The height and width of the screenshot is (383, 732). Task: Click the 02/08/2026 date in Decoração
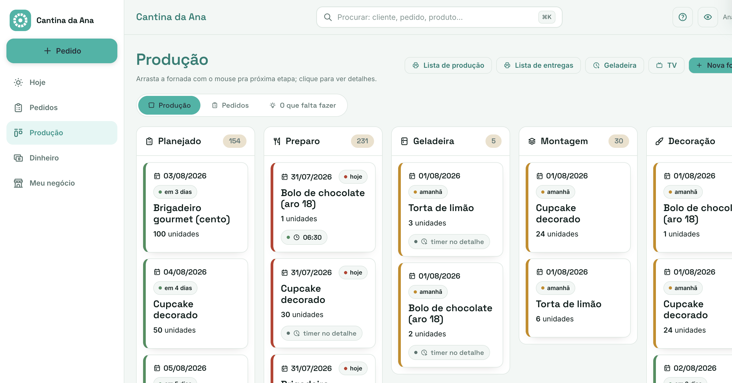[x=695, y=368]
